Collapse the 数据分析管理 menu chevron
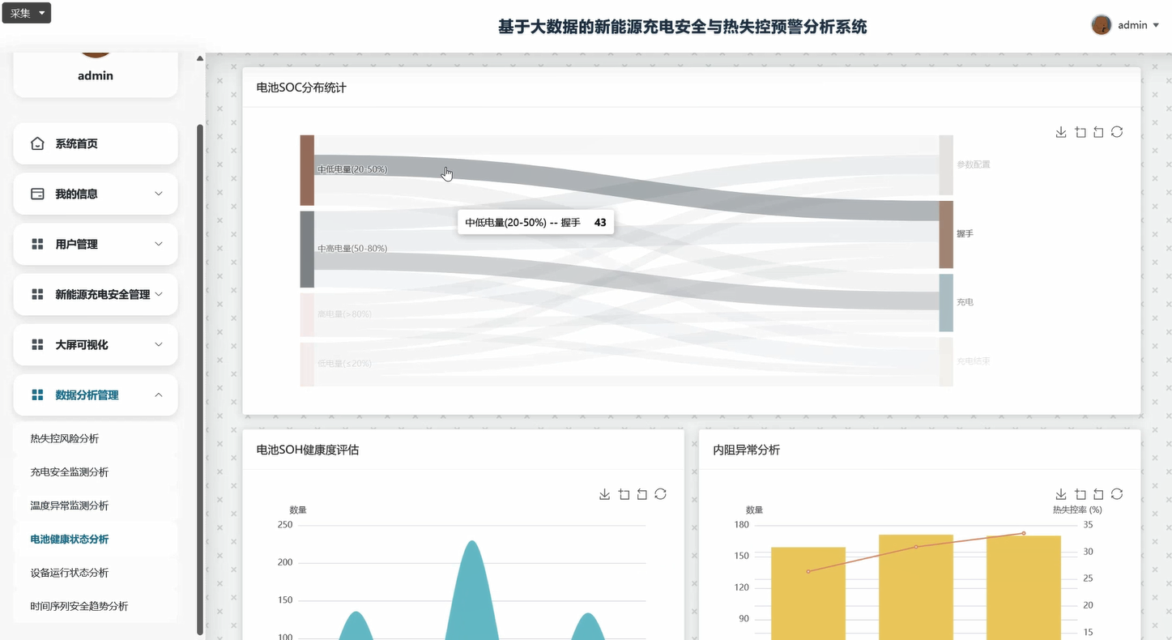The height and width of the screenshot is (640, 1172). coord(159,395)
